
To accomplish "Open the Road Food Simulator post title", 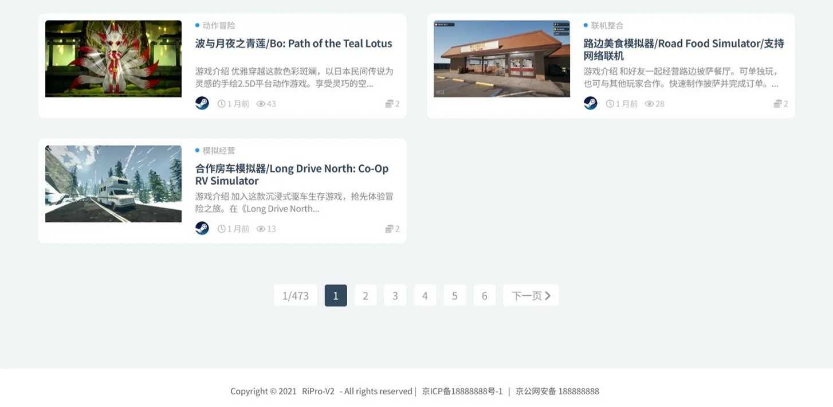I will click(x=683, y=49).
